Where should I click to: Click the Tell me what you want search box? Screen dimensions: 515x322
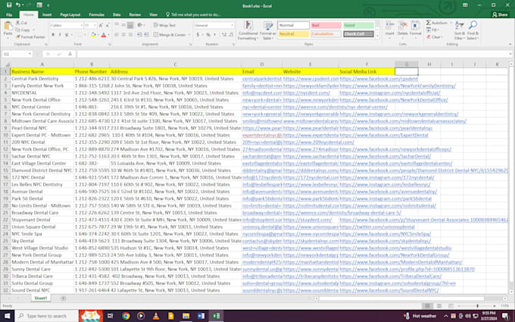(193, 15)
